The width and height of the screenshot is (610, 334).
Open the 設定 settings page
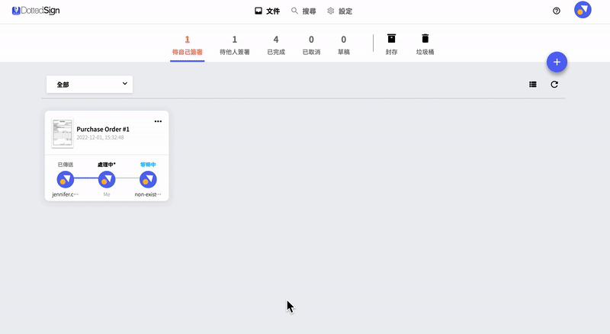click(339, 11)
